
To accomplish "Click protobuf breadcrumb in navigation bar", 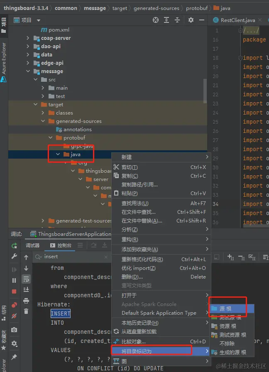I will point(197,8).
